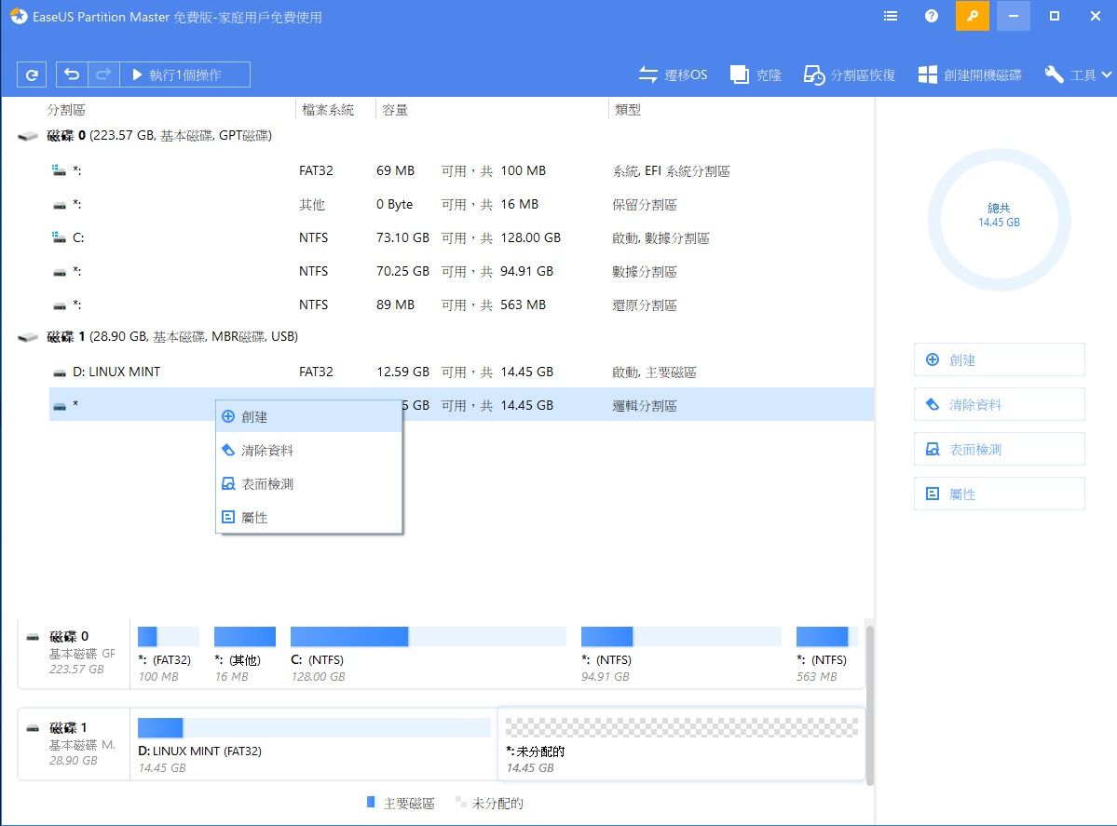Expand the 工具 tools dropdown
Image resolution: width=1117 pixels, height=826 pixels.
[x=1079, y=75]
